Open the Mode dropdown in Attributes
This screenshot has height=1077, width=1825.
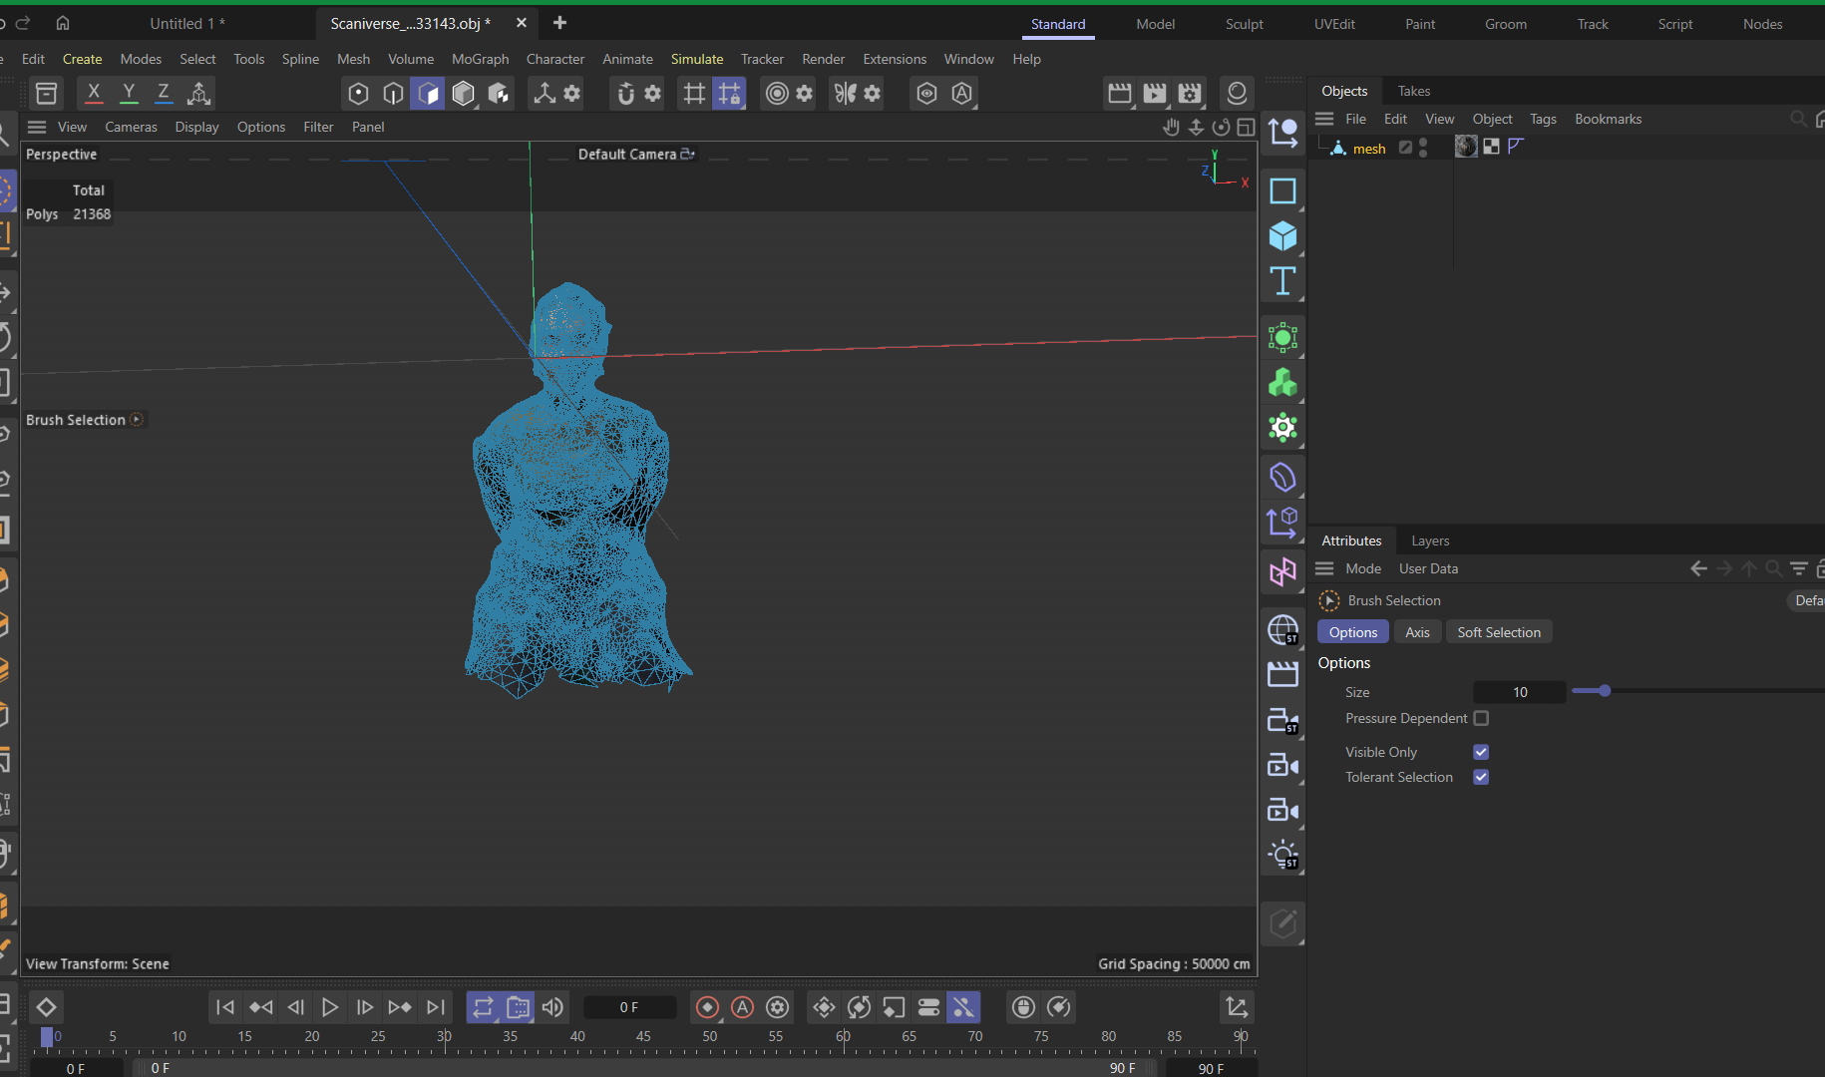pos(1362,568)
